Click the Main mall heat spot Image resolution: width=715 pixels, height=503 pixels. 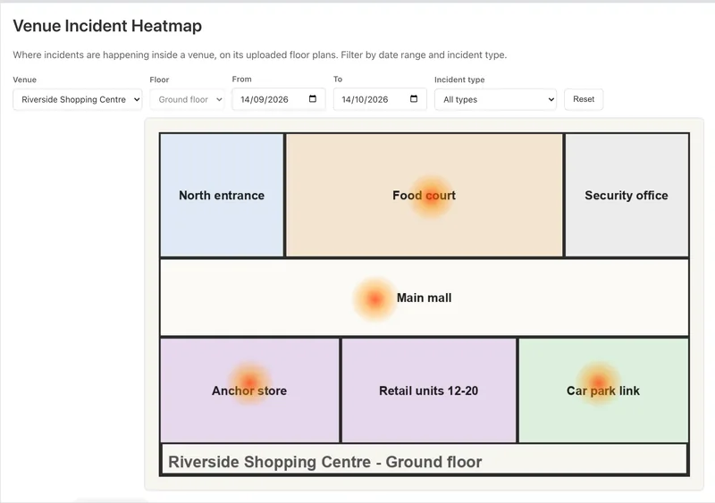point(374,299)
